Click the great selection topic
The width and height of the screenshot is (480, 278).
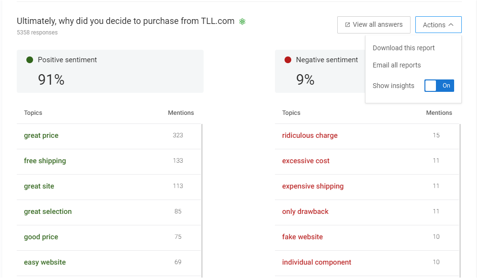tap(48, 211)
